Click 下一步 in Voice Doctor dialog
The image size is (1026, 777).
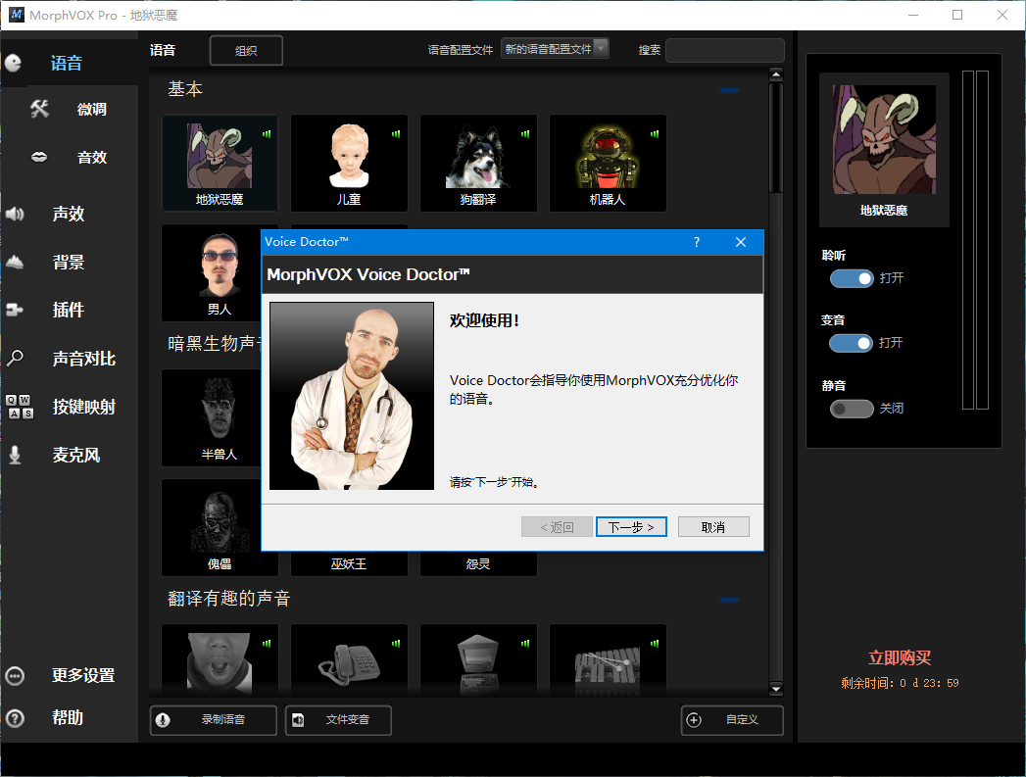coord(631,527)
